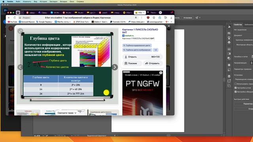Click the bookmark icon in address bar

click(x=136, y=17)
